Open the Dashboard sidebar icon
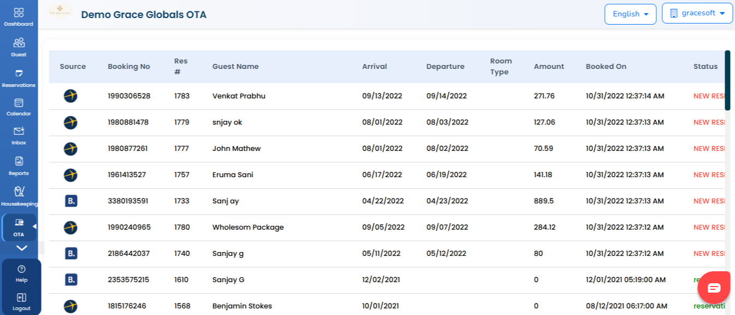 pos(19,13)
